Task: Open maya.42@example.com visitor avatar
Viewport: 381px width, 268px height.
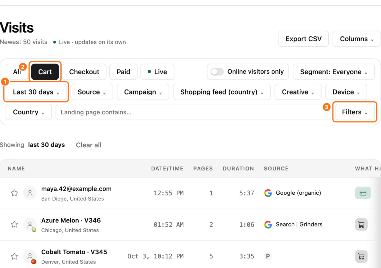Action: 30,193
